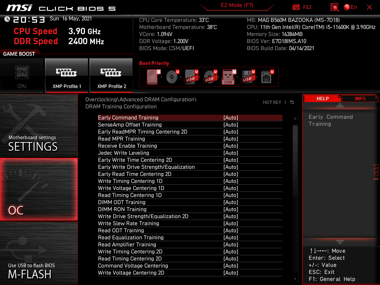Click the clock icon beside the time
The image size is (380, 285).
[7, 19]
